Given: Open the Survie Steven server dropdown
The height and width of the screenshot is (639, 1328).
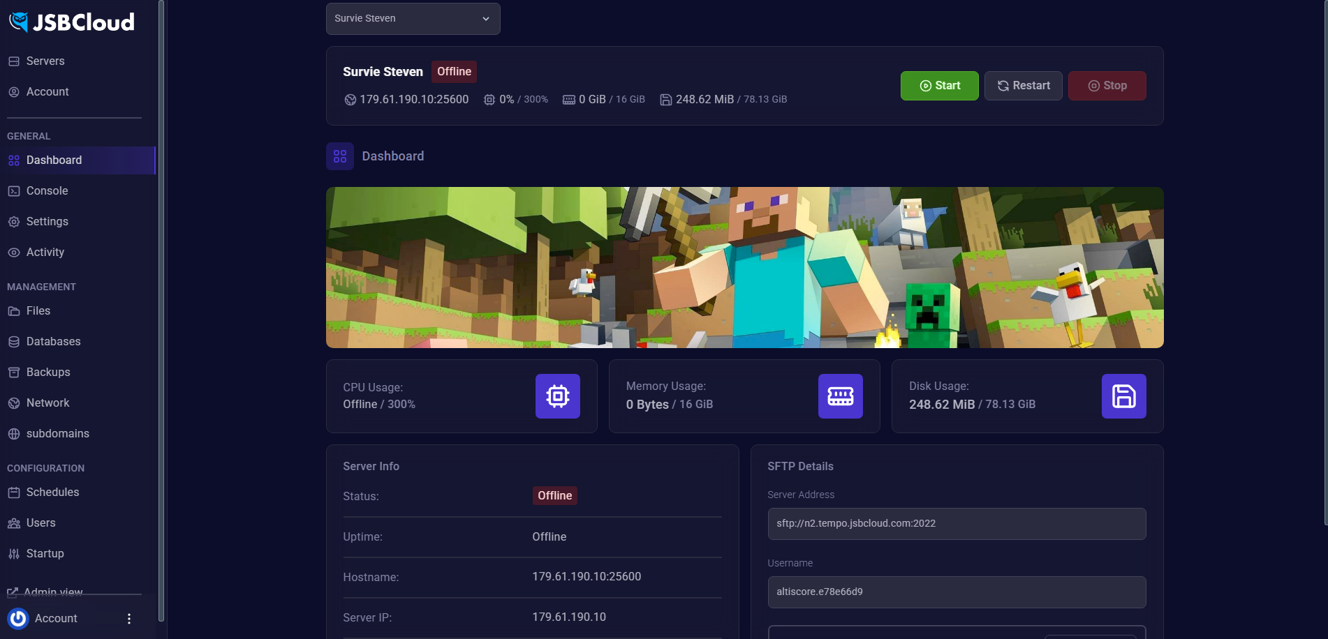Looking at the screenshot, I should 413,19.
